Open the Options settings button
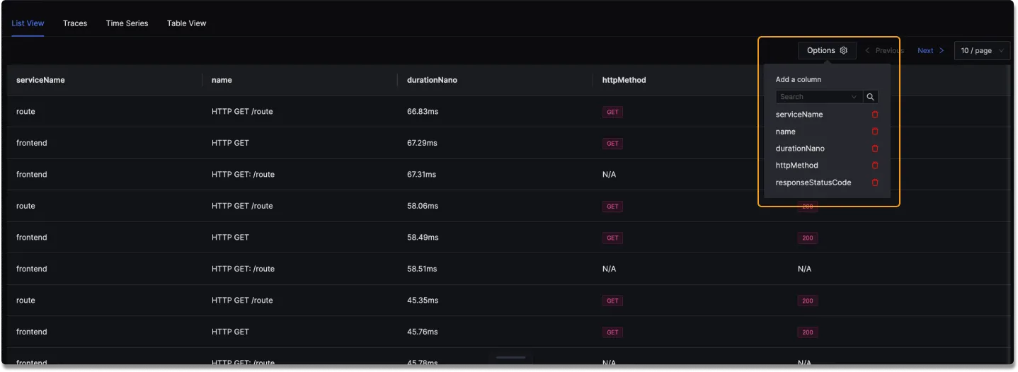The height and width of the screenshot is (372, 1018). tap(827, 50)
